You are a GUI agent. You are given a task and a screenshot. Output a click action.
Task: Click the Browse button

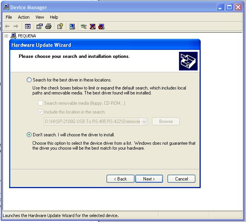pos(166,121)
